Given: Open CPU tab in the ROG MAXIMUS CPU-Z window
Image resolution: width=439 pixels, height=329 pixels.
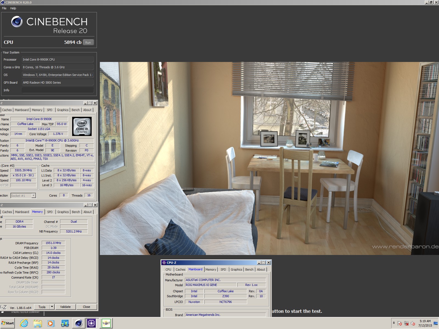Looking at the screenshot, I should coord(168,270).
